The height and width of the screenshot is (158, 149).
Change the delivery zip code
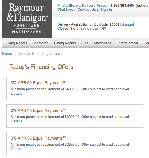click(127, 24)
